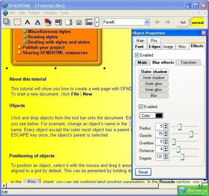Click the test state button

(x=183, y=22)
